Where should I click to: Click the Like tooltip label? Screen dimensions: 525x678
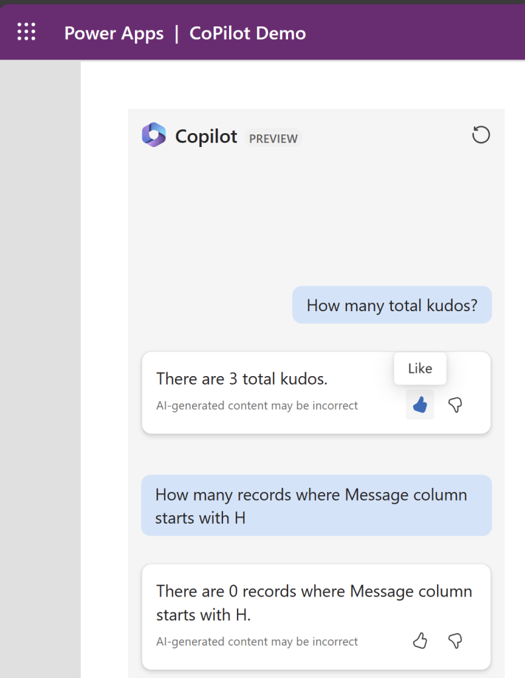click(x=420, y=369)
